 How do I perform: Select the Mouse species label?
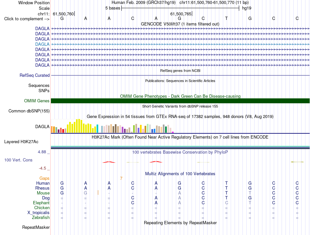tap(43, 193)
